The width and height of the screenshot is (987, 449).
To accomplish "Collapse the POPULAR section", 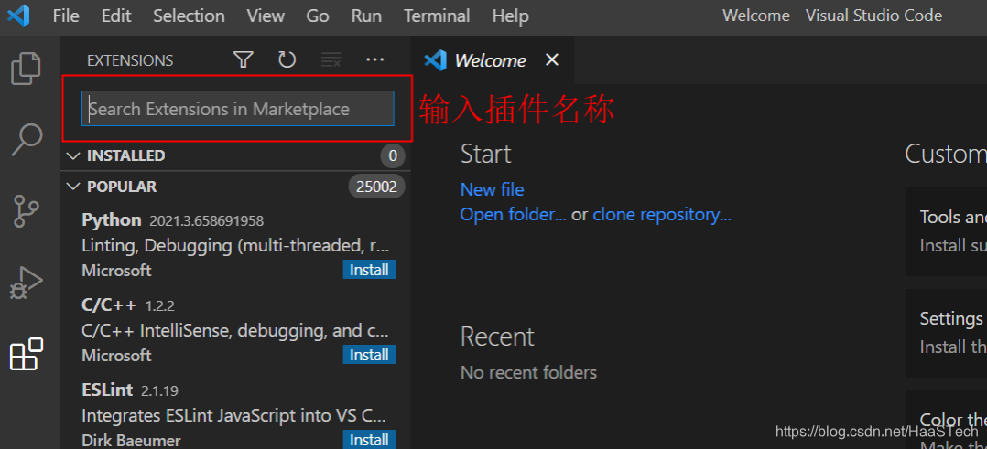I will pyautogui.click(x=73, y=187).
